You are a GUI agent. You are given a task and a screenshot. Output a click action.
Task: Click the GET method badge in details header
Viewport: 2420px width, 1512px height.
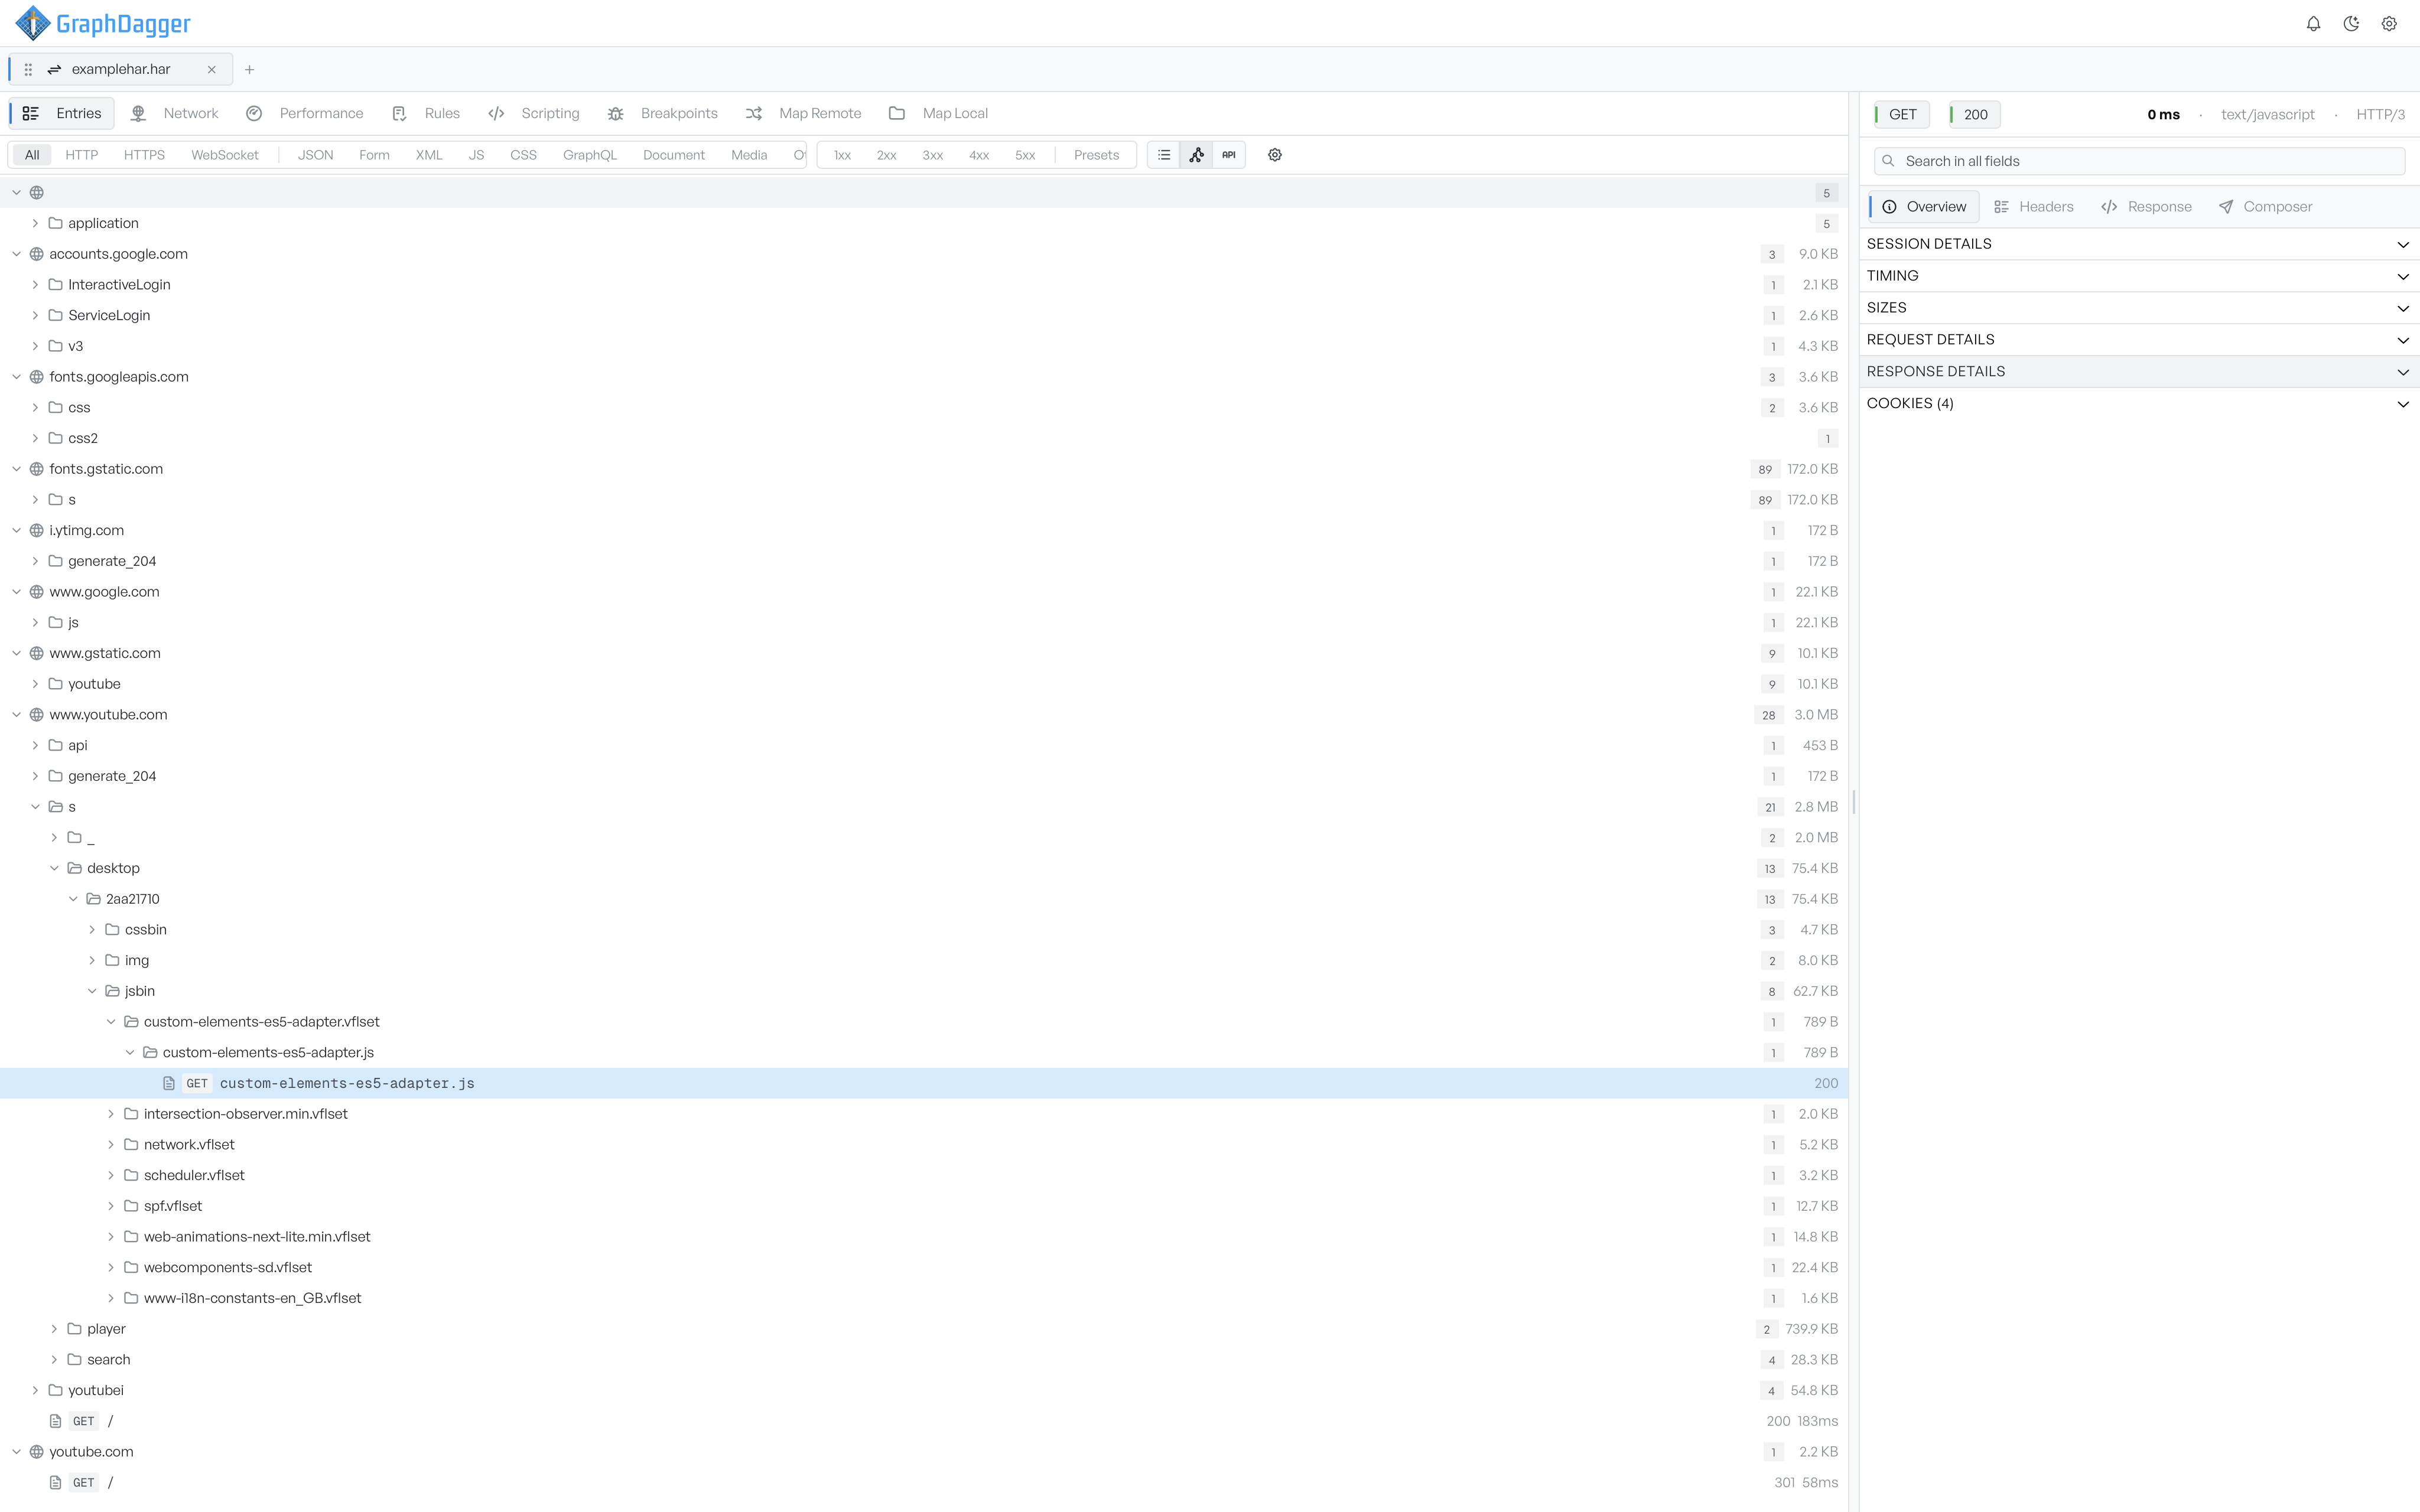coord(1901,114)
